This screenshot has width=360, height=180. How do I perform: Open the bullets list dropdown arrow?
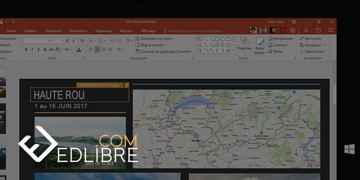click(x=95, y=41)
